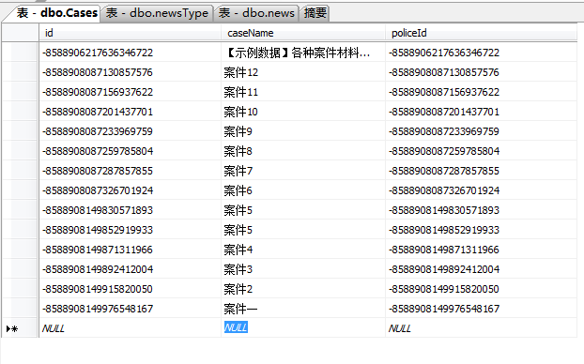Click the NULL policeId cell in new row
This screenshot has width=584, height=364.
coord(482,328)
